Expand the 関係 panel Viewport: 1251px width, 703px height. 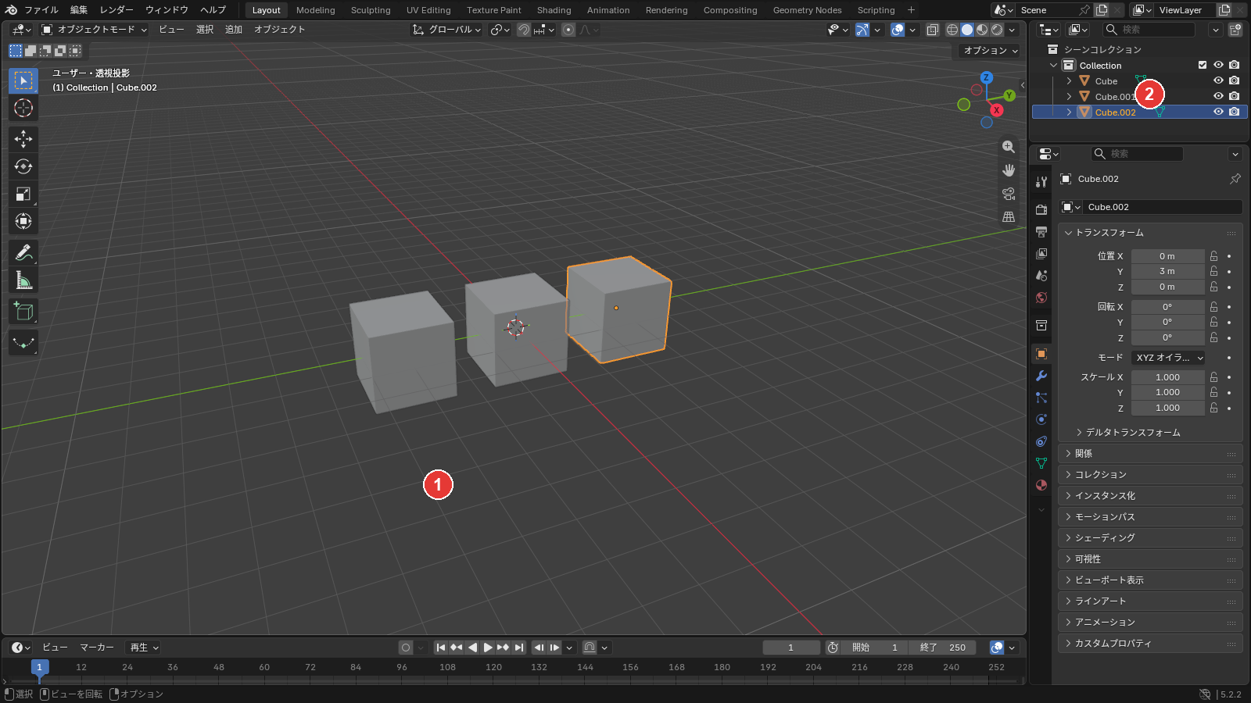(1150, 453)
